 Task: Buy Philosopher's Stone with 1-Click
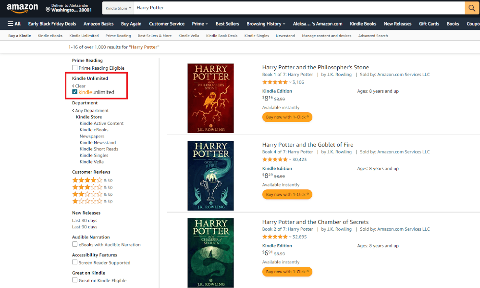point(287,117)
